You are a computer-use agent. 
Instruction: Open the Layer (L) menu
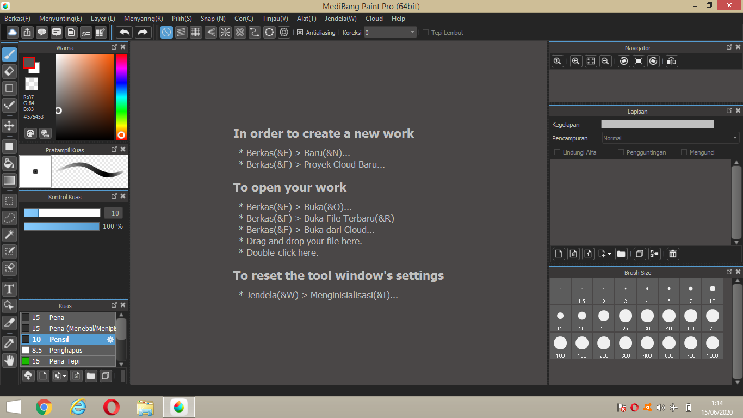[x=103, y=19]
